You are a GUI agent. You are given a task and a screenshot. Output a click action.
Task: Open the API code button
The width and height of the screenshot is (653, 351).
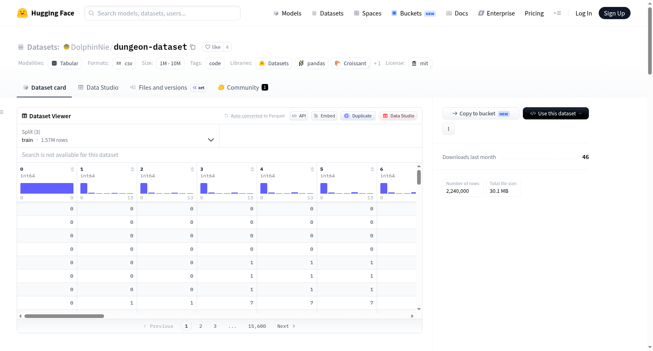299,116
